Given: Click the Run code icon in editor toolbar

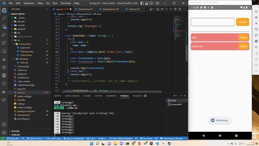Looking at the screenshot, I should 151,9.
